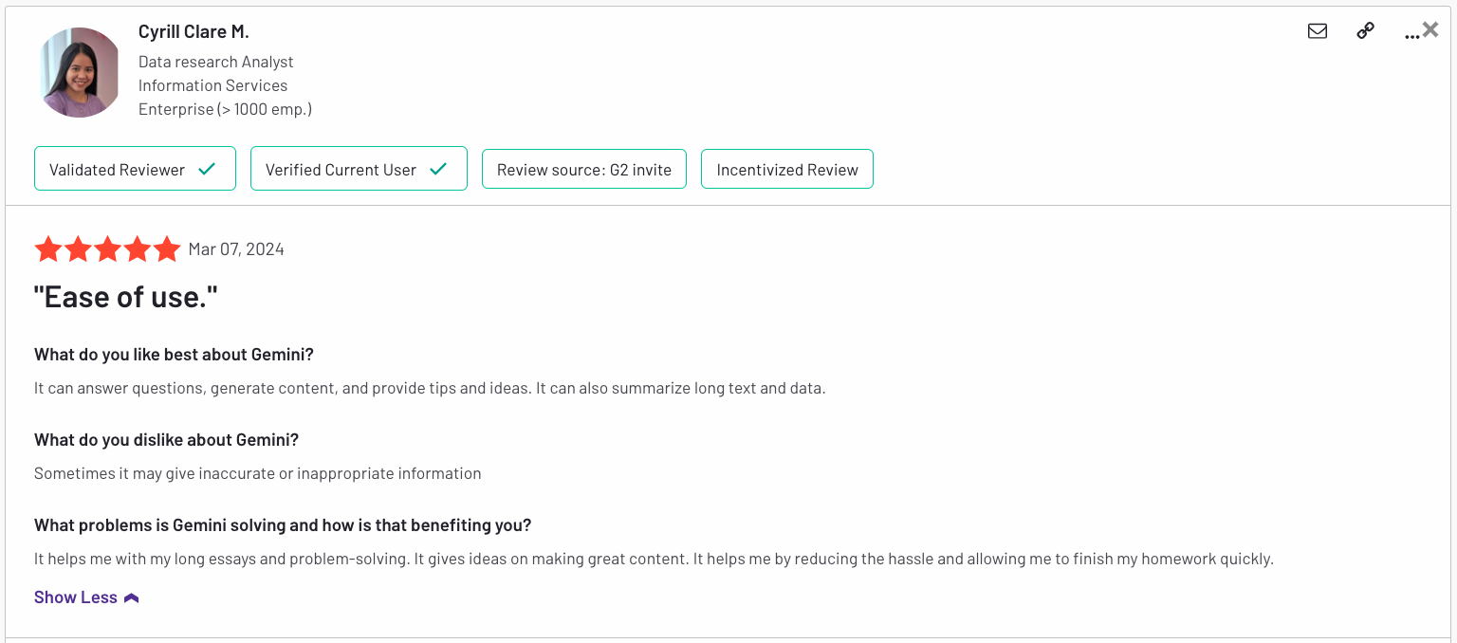Viewport: 1457px width, 643px height.
Task: Click the Incentivized Review badge
Action: click(787, 169)
